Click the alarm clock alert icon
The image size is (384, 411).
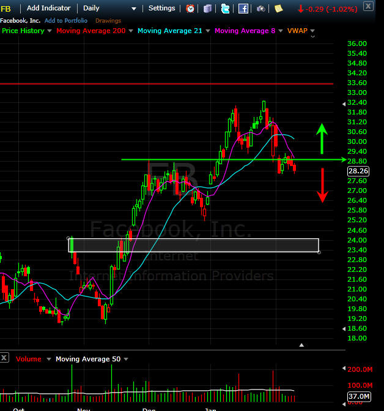click(190, 9)
